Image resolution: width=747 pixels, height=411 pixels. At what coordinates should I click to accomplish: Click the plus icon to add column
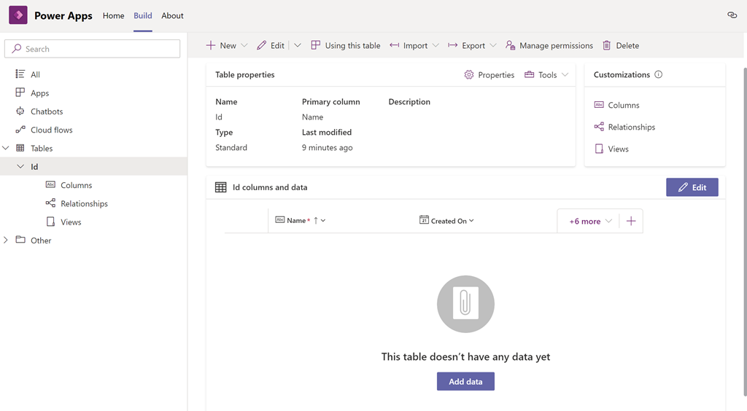coord(631,221)
